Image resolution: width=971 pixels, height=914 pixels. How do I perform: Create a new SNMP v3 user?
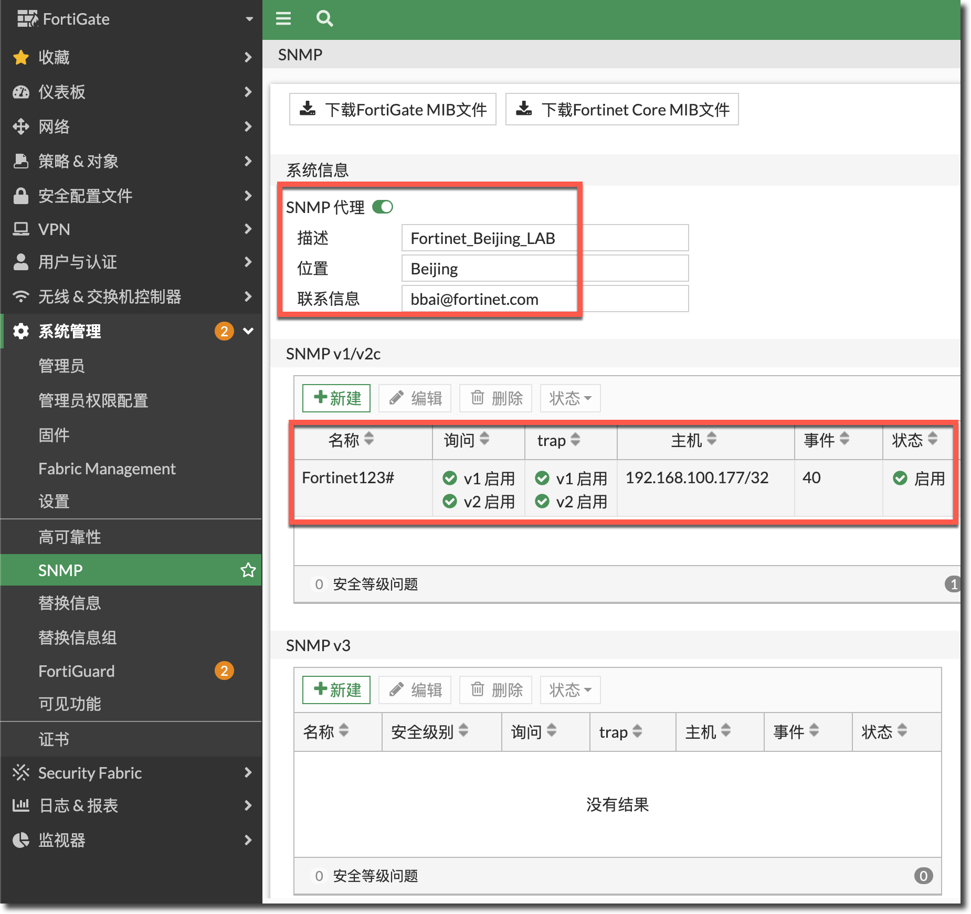[336, 690]
